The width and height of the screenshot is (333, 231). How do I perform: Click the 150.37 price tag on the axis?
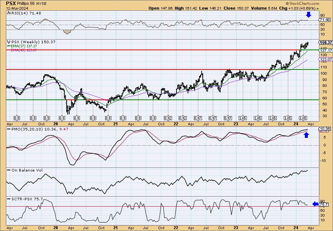(326, 43)
